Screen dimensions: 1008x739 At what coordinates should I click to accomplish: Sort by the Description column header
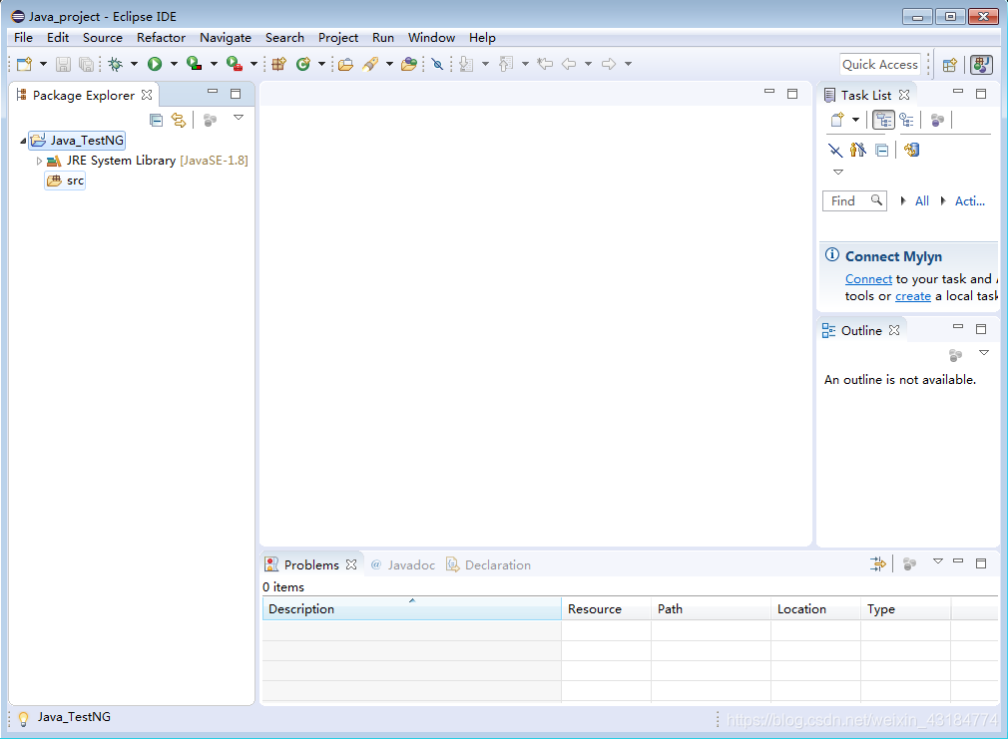[x=411, y=608]
